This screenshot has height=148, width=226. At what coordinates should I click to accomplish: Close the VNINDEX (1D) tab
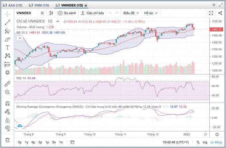pyautogui.click(x=86, y=6)
